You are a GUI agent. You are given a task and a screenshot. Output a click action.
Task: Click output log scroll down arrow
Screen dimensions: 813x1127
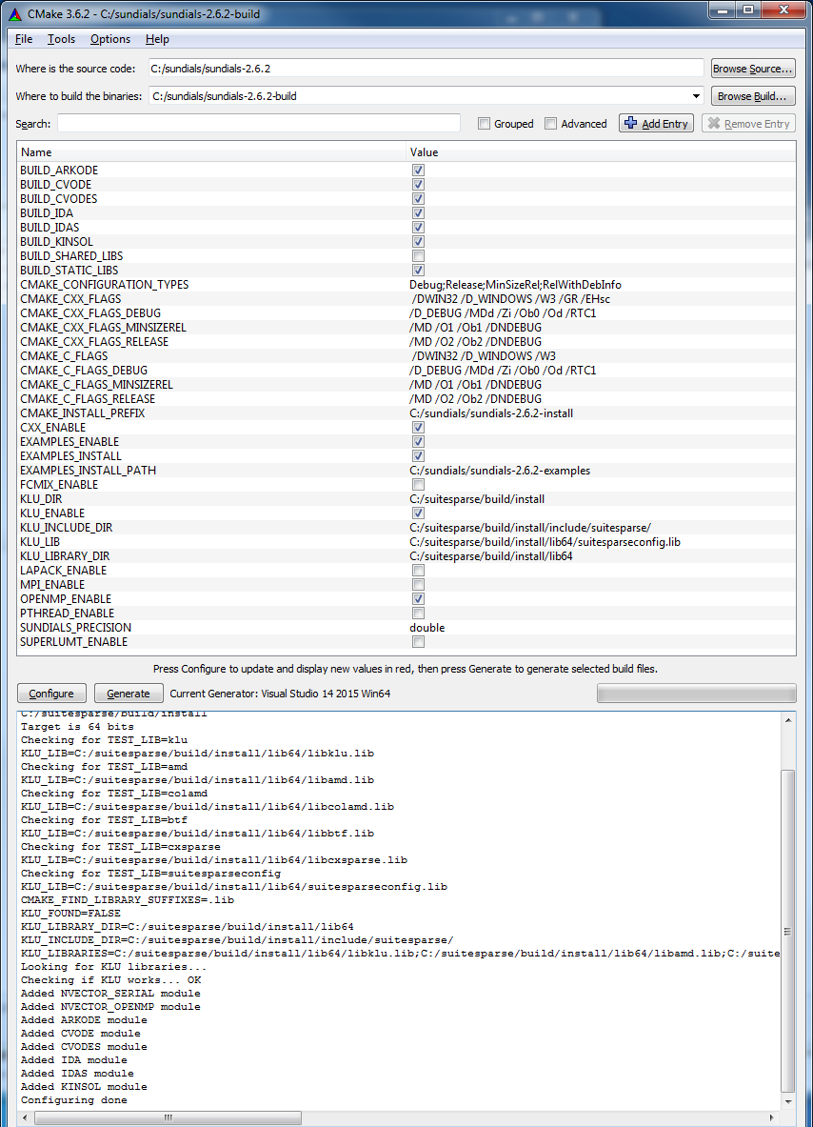pyautogui.click(x=788, y=1102)
